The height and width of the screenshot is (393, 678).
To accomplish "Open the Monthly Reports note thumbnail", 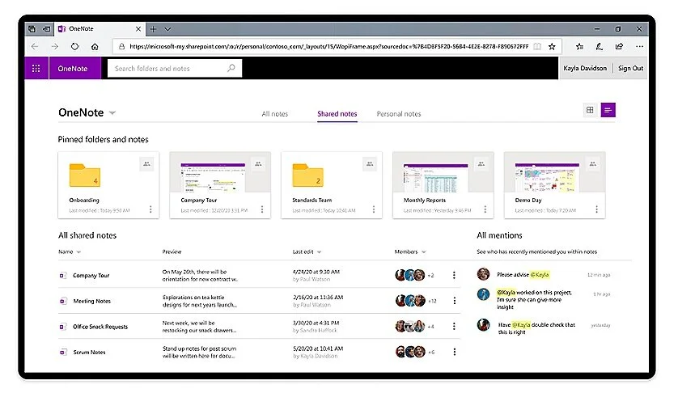I will point(435,178).
